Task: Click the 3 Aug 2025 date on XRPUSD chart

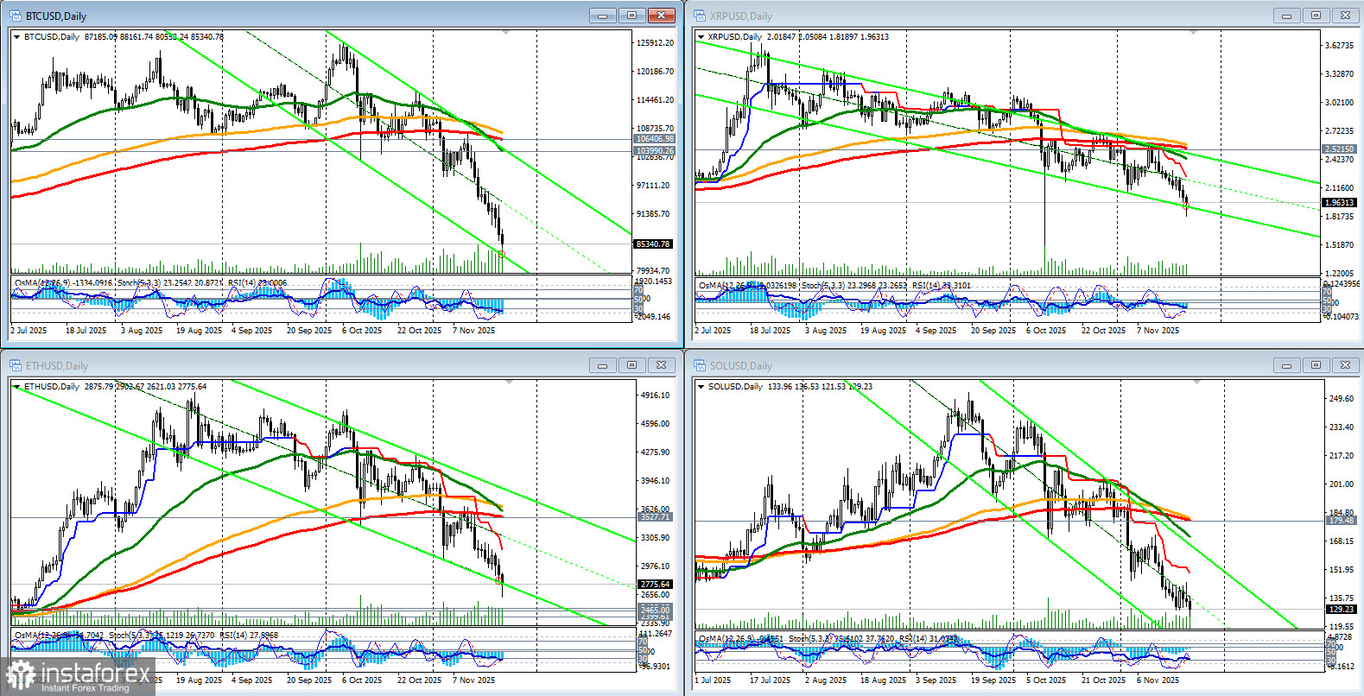Action: pyautogui.click(x=825, y=331)
